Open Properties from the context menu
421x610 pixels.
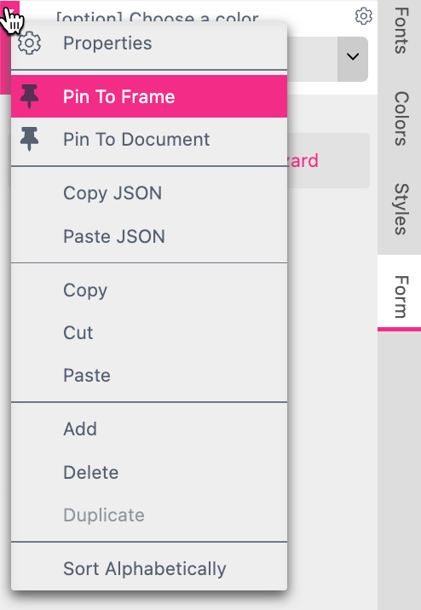click(149, 43)
